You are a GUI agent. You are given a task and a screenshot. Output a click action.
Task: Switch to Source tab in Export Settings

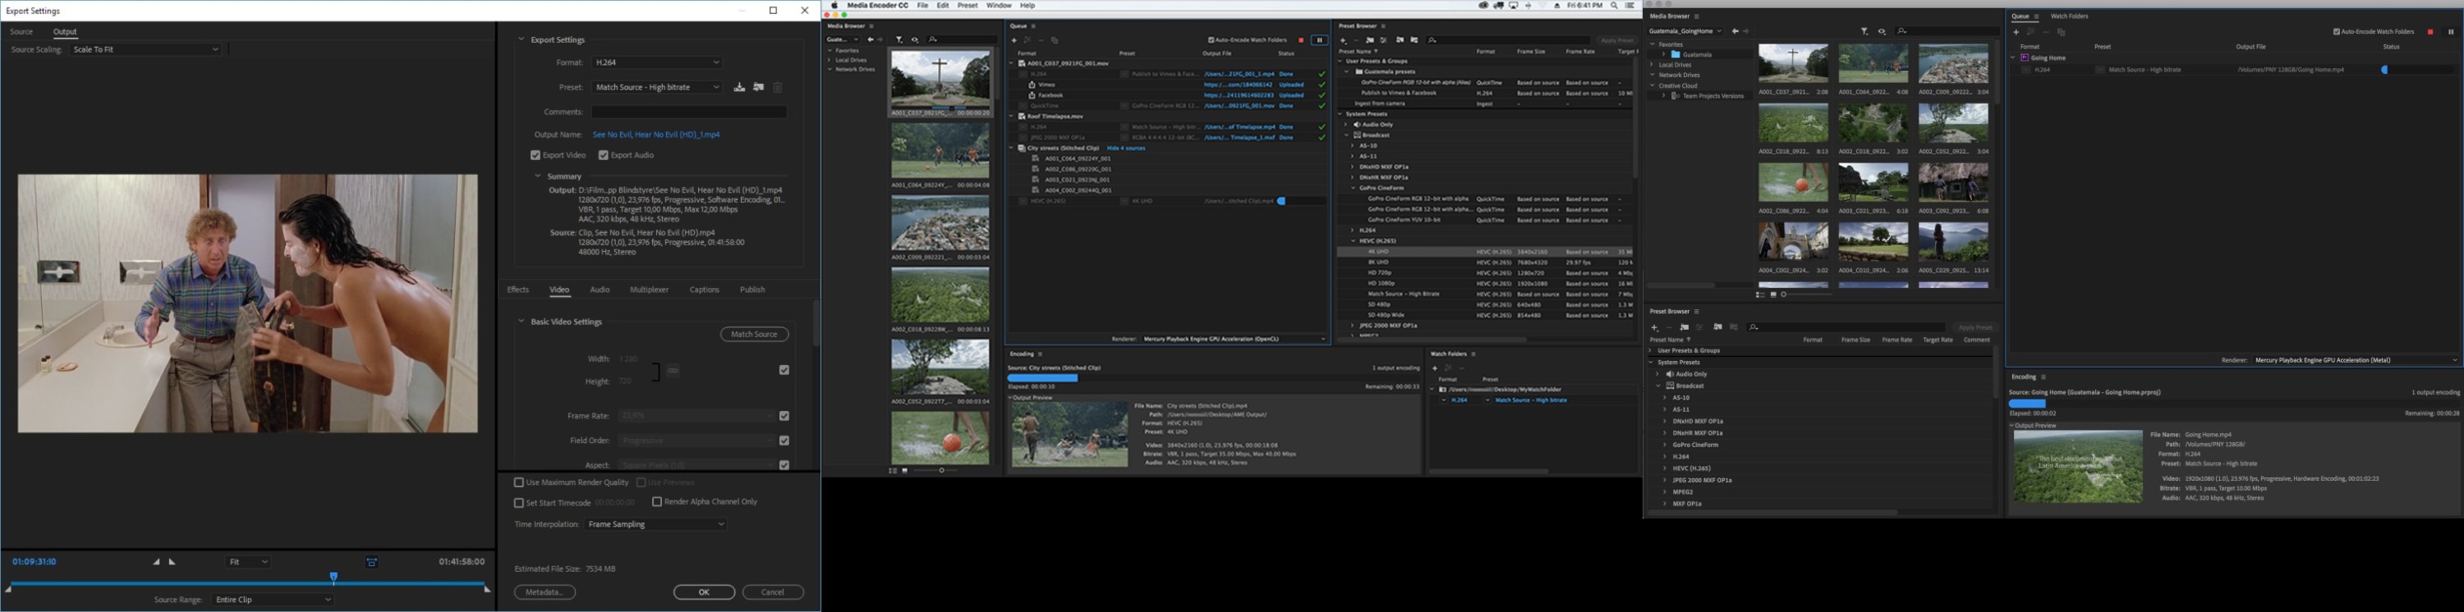tap(21, 31)
